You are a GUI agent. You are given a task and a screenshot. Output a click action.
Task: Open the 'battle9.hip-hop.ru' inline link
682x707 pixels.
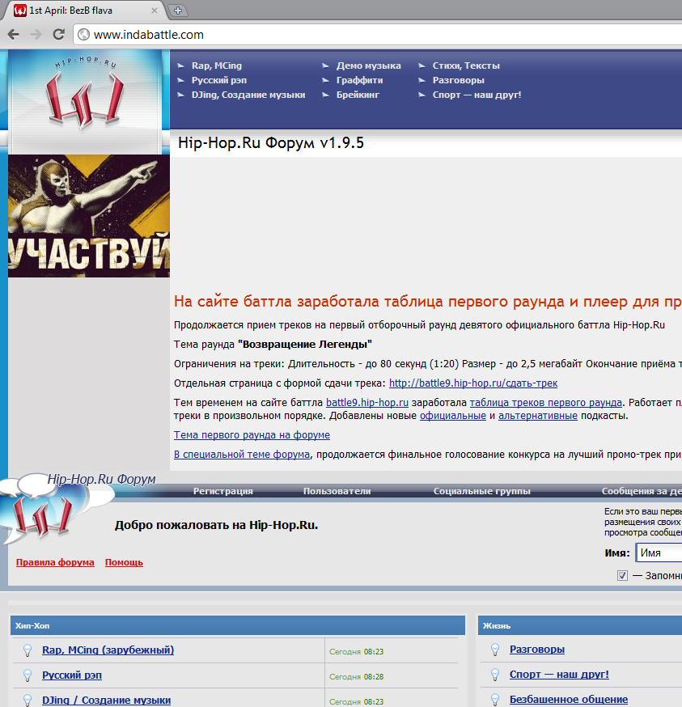pos(367,403)
